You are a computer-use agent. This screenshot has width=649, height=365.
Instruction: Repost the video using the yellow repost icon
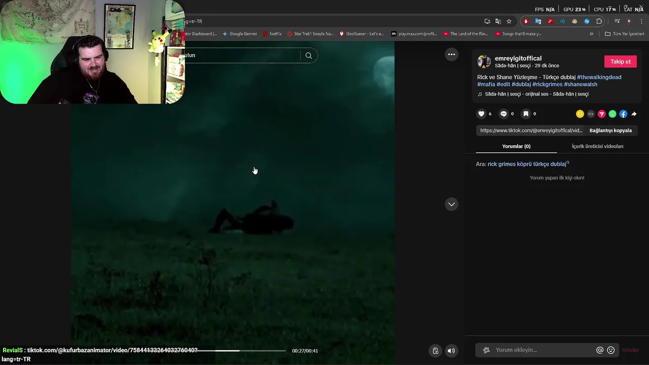pyautogui.click(x=580, y=114)
